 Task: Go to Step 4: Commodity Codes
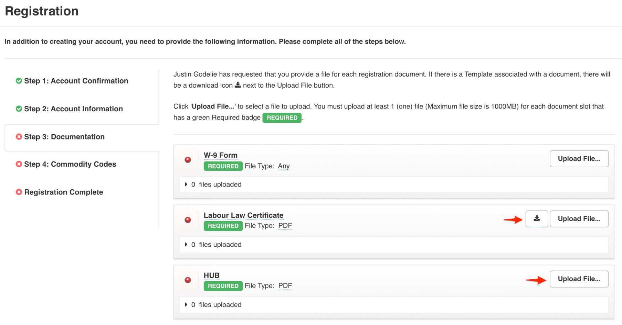[70, 164]
